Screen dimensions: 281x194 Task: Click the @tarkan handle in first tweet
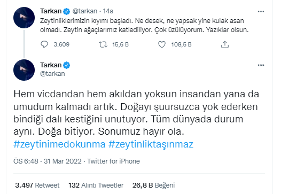pos(85,11)
